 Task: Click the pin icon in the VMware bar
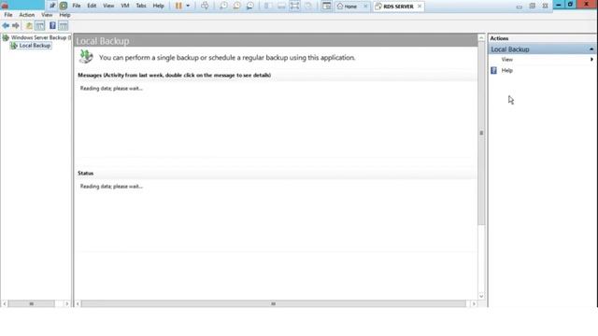point(52,6)
